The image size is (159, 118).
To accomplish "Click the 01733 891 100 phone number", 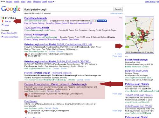I will 34,113.
